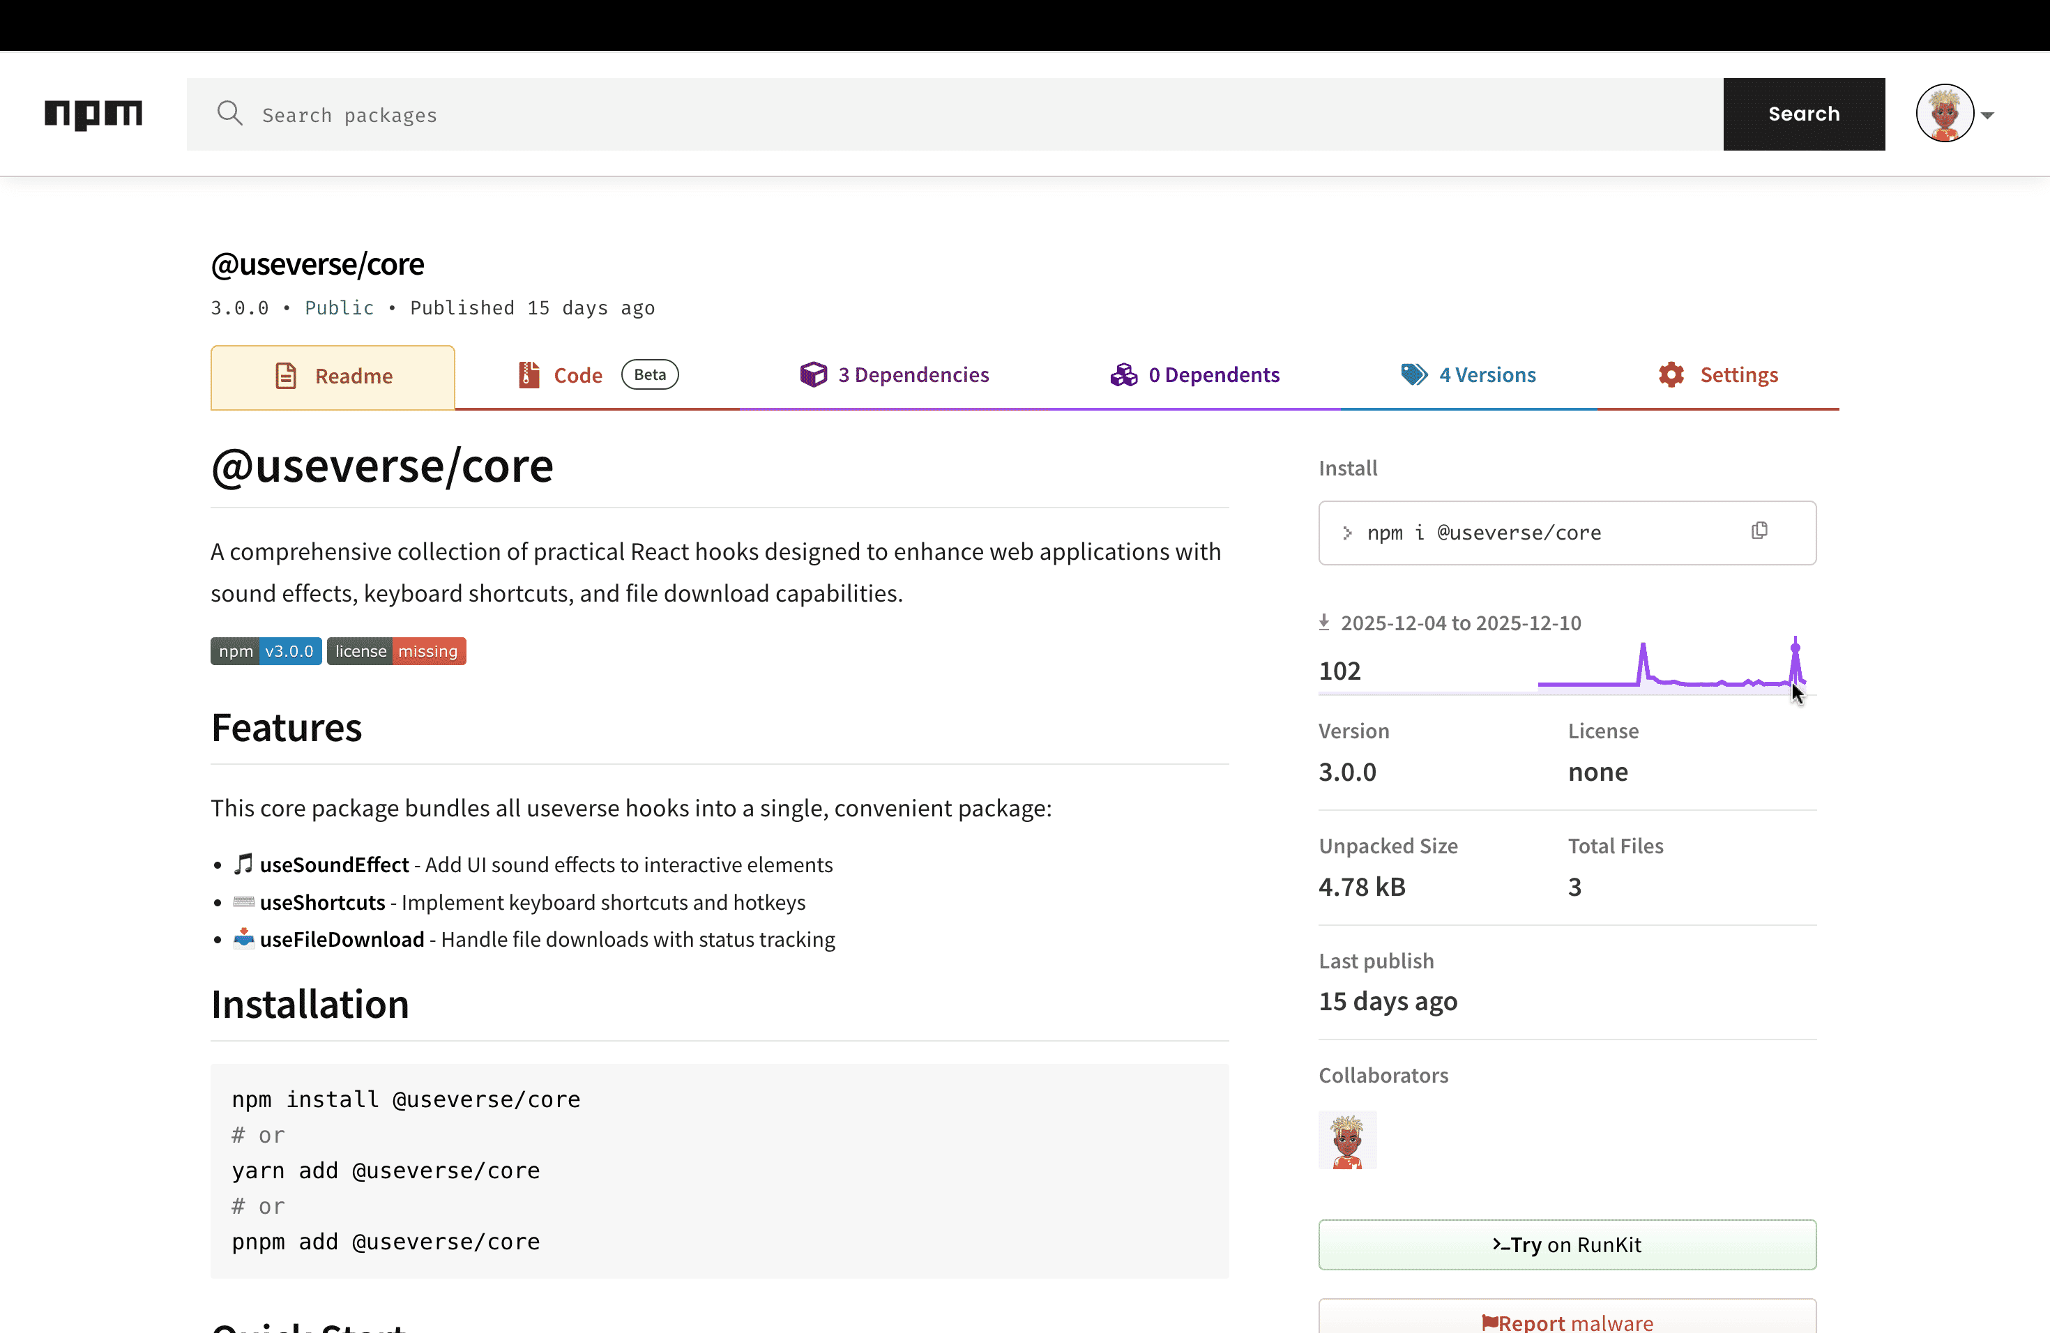Click the Beta badge on the Code tab

pyautogui.click(x=649, y=374)
